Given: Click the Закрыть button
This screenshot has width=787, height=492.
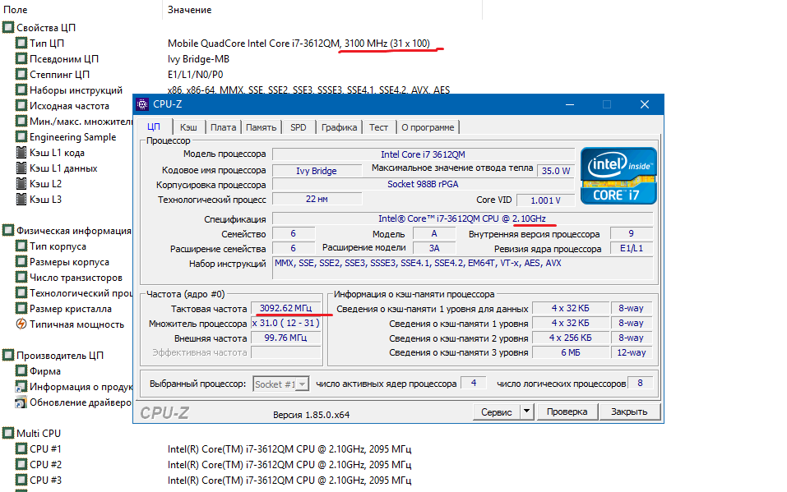Looking at the screenshot, I should (629, 412).
